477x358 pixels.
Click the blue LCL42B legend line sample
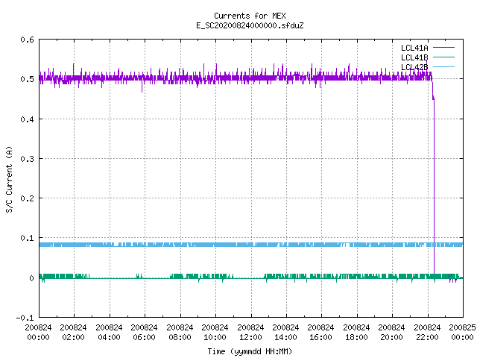coord(443,66)
